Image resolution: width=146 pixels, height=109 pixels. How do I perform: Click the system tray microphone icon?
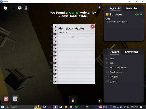coord(128,107)
